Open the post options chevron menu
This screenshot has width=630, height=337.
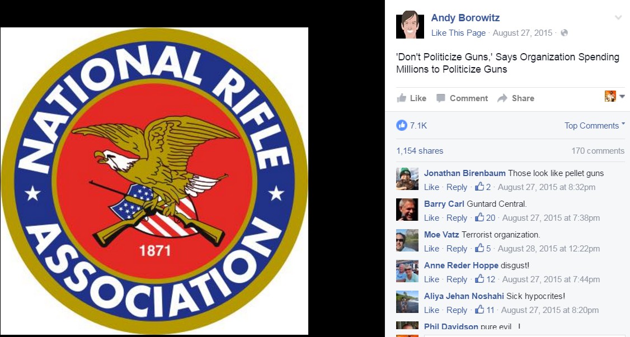(x=618, y=17)
